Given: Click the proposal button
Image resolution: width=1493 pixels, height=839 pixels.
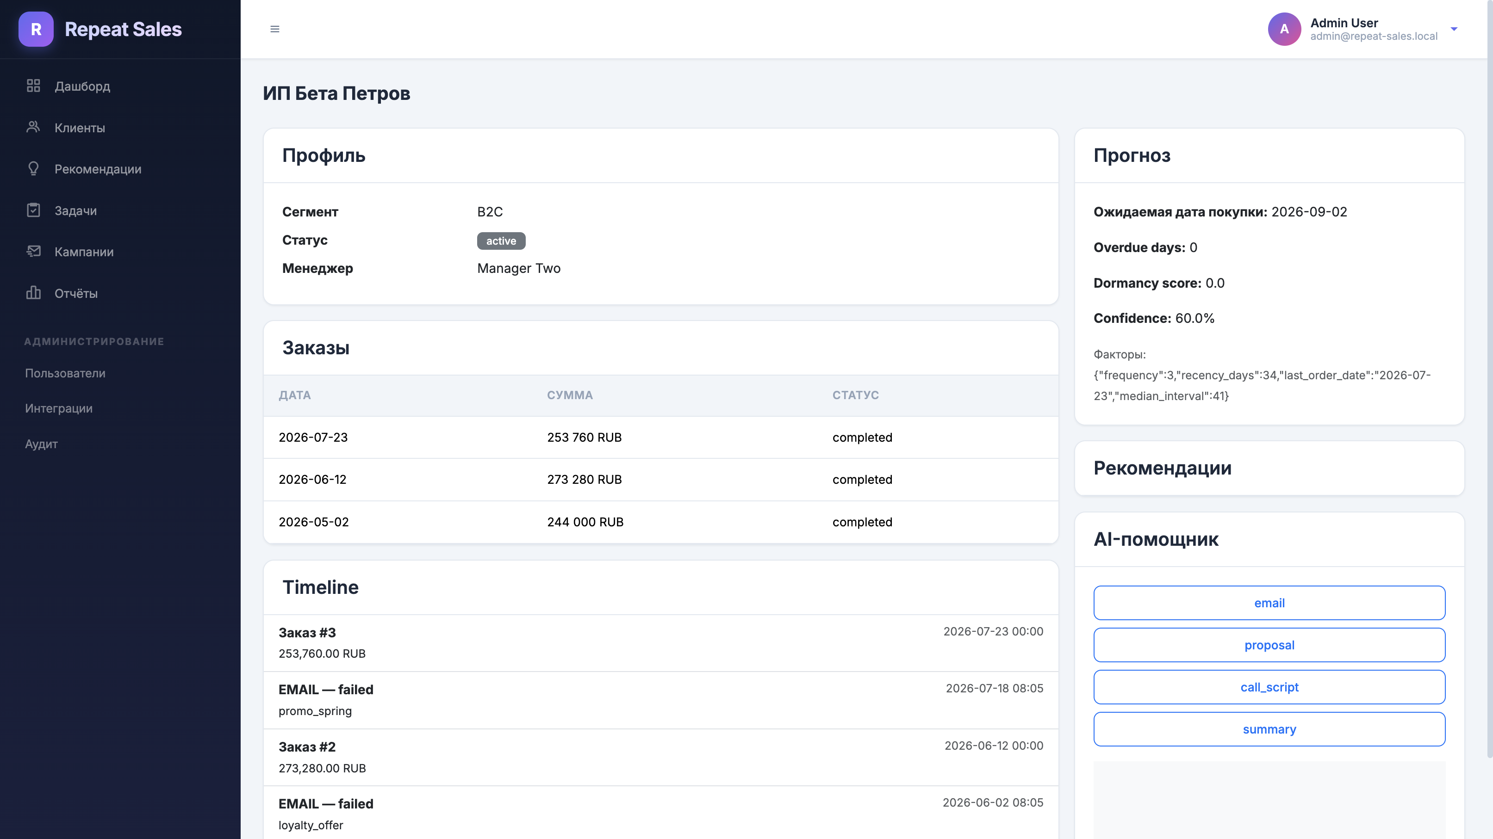Looking at the screenshot, I should click(x=1269, y=645).
